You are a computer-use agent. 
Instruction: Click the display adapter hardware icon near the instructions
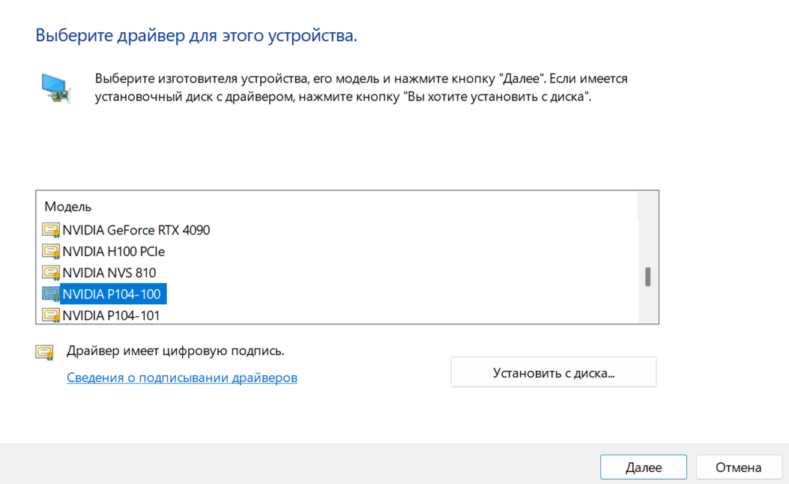(55, 88)
